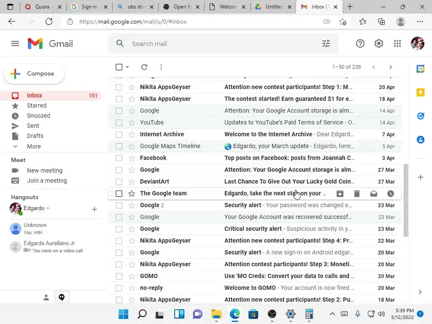The image size is (432, 324).
Task: Snooze The Google team email
Action: click(390, 194)
